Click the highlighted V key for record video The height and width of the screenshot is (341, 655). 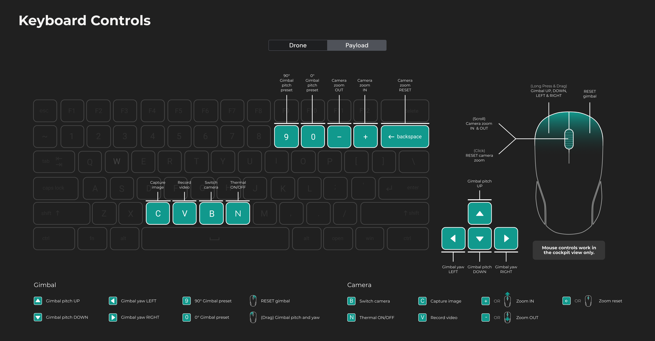coord(185,214)
